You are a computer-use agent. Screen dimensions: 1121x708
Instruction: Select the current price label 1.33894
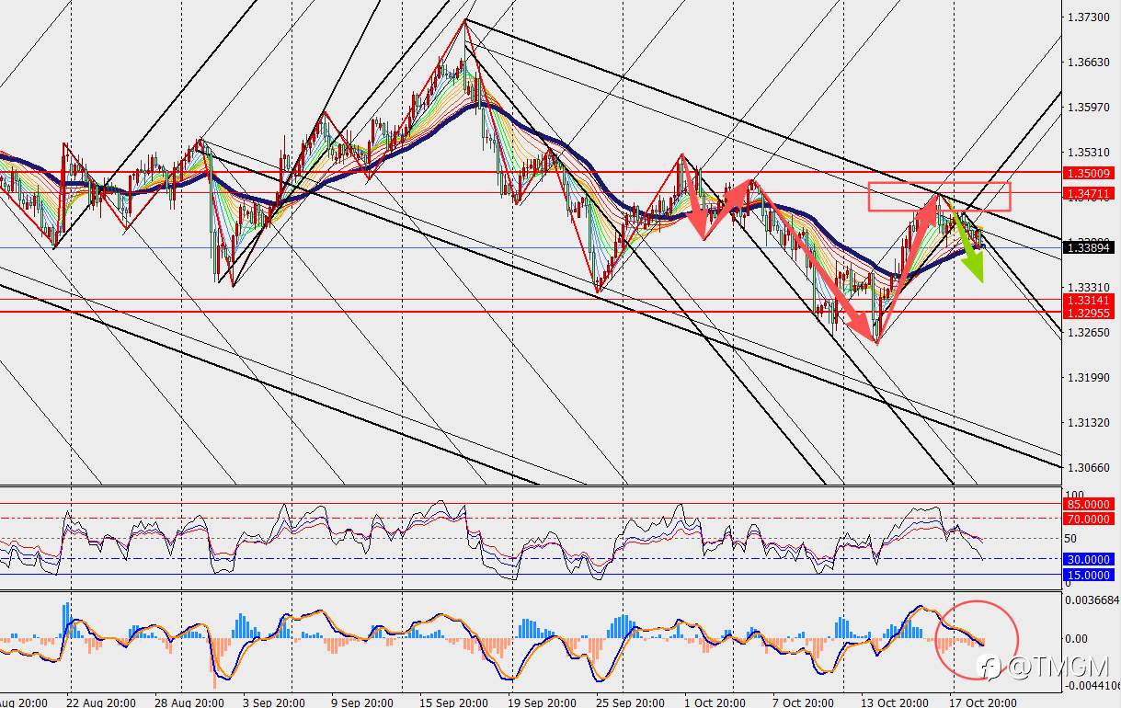1089,247
